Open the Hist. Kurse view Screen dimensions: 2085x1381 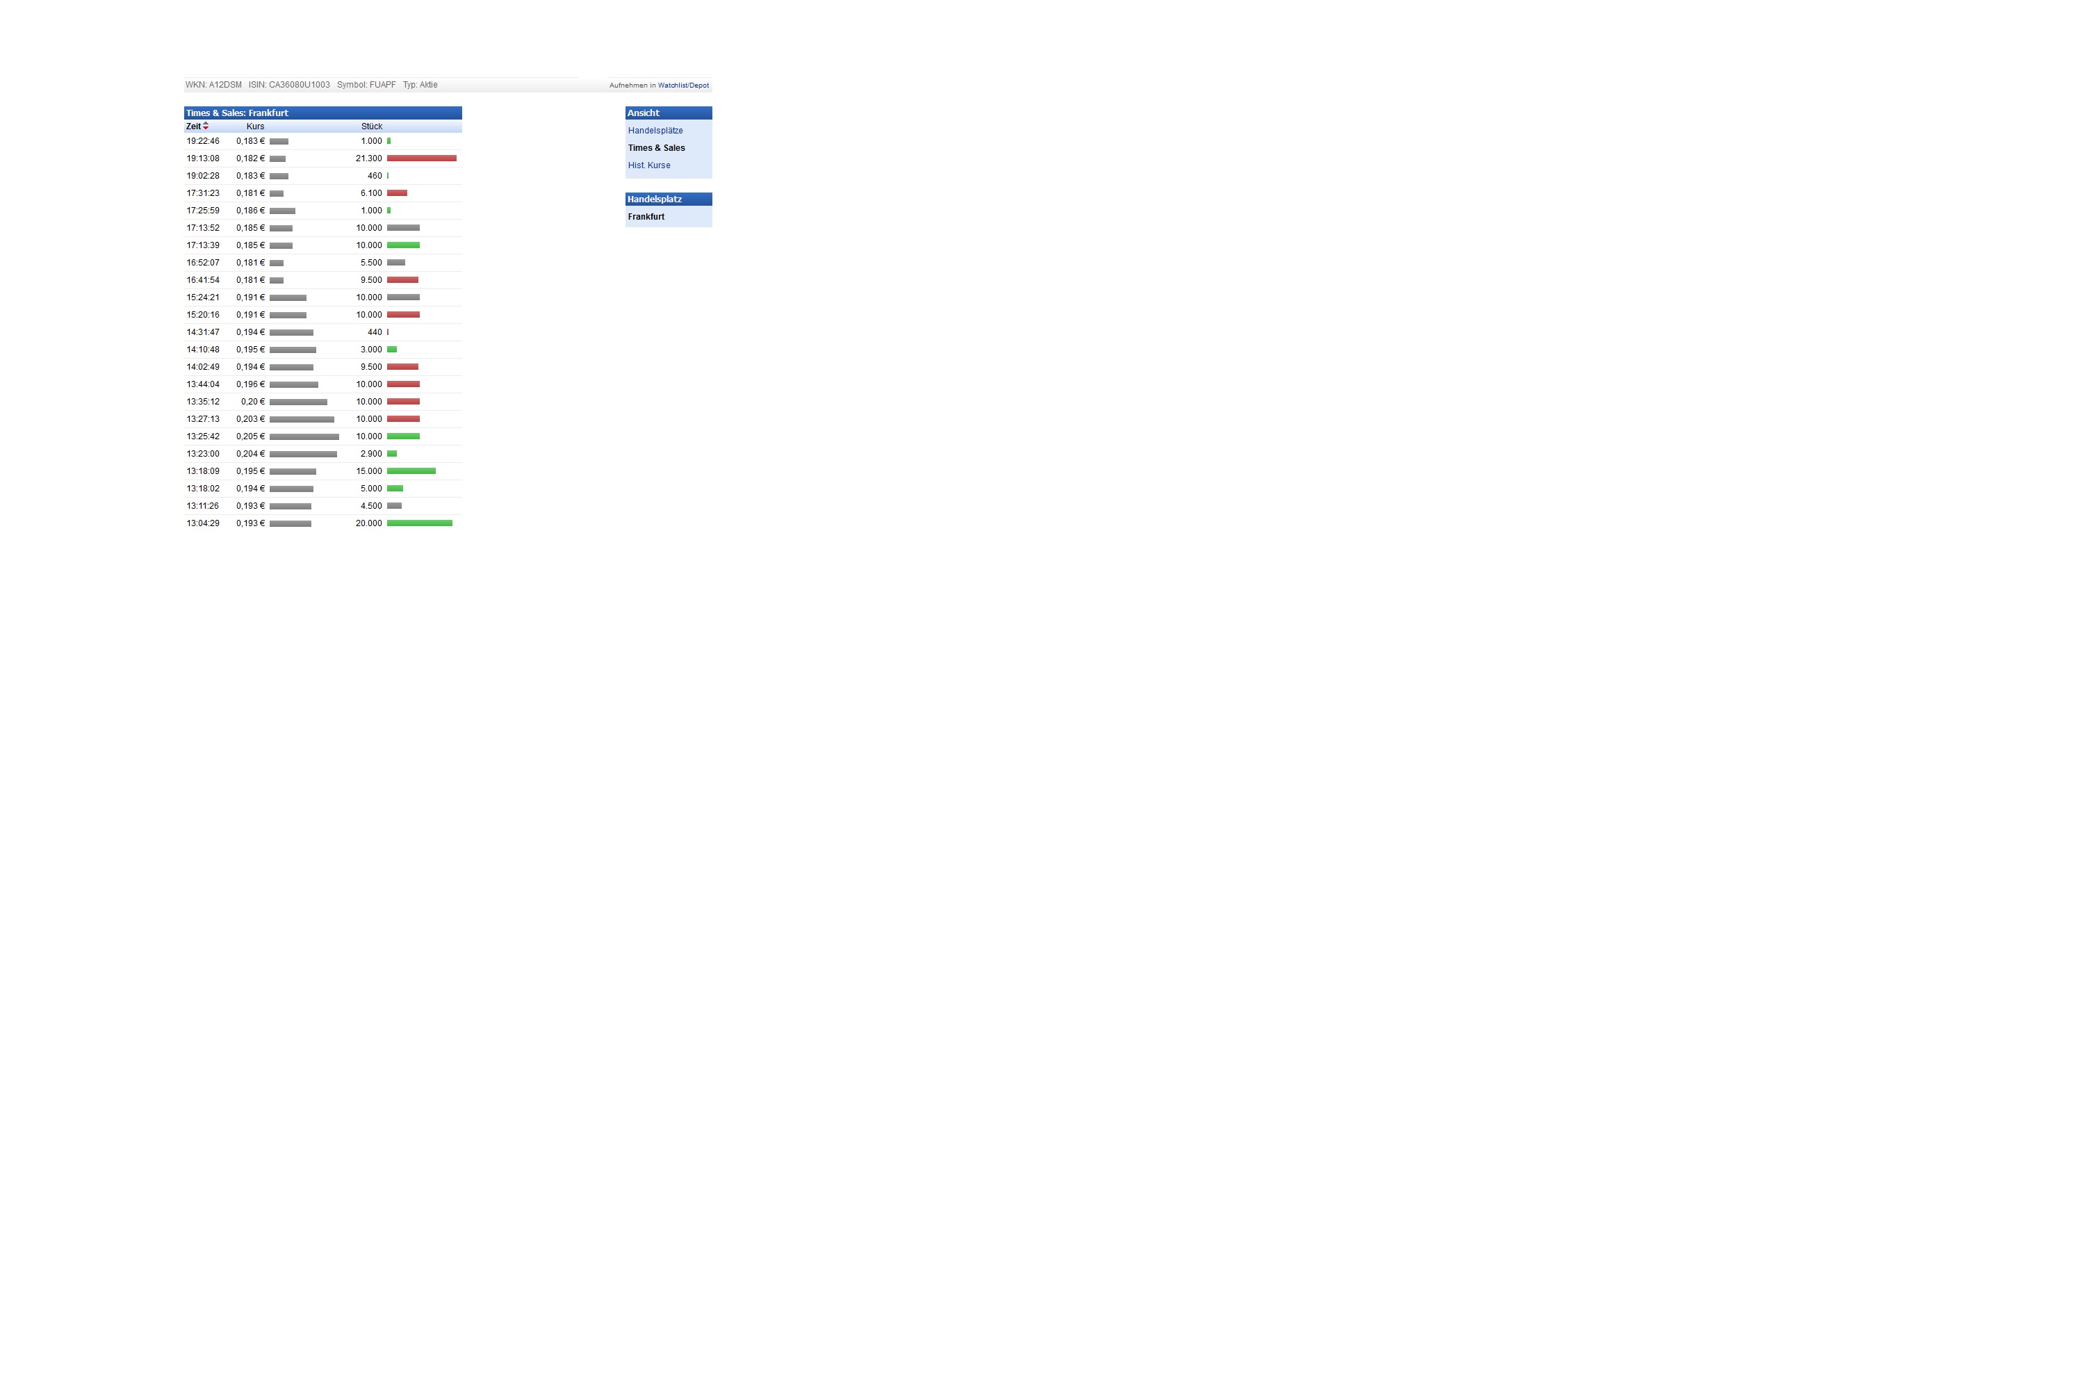pyautogui.click(x=649, y=165)
